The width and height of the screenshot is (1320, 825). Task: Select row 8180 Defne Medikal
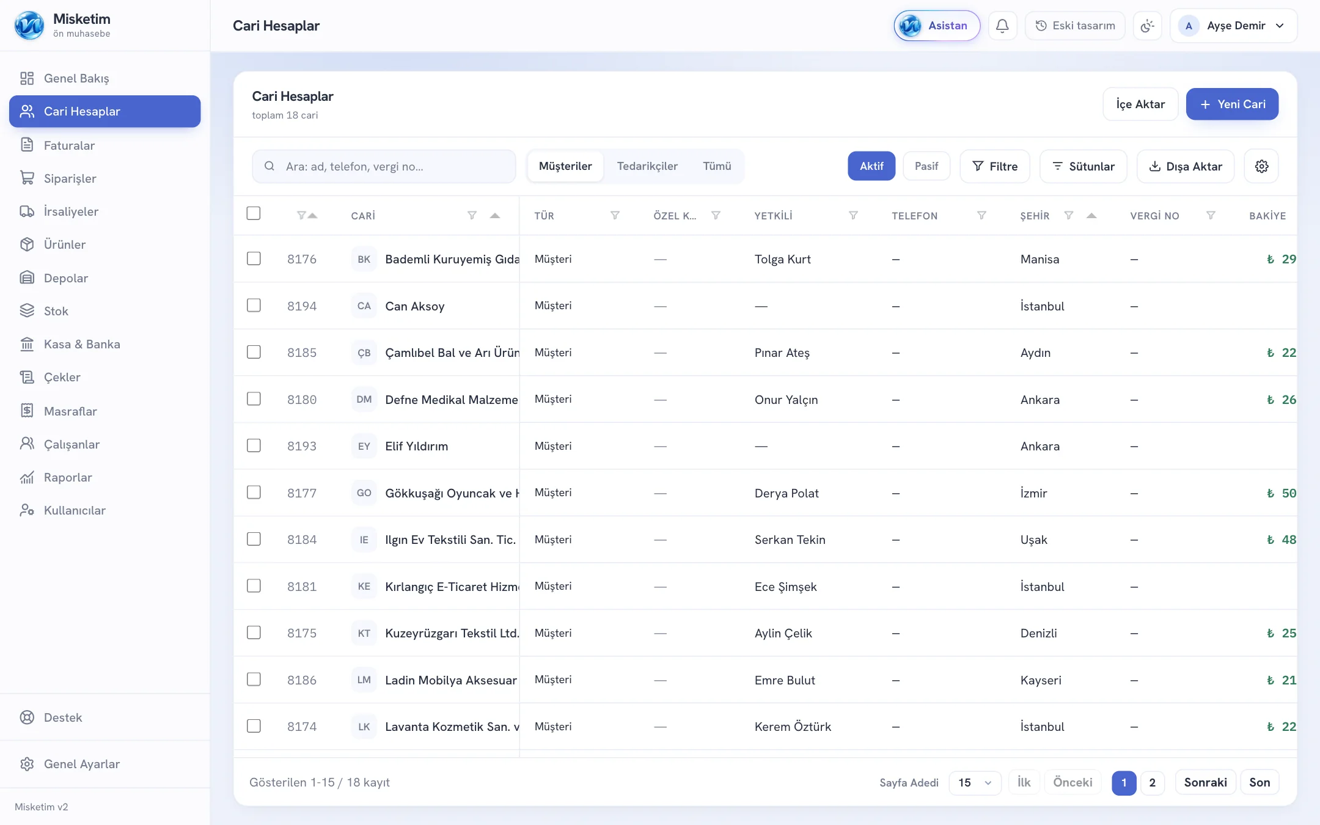[x=254, y=398]
